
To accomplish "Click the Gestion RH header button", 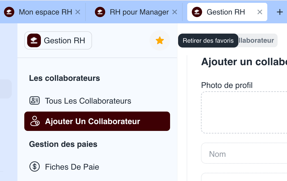I will 58,40.
